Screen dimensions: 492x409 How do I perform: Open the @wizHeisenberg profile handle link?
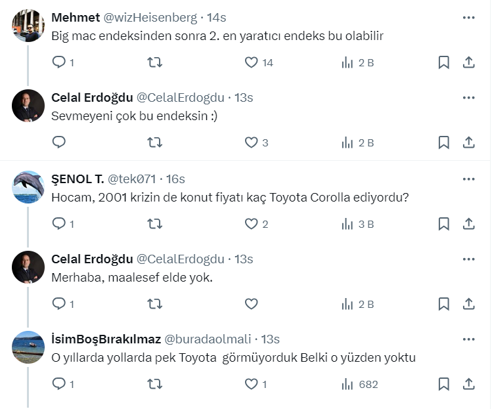point(150,18)
